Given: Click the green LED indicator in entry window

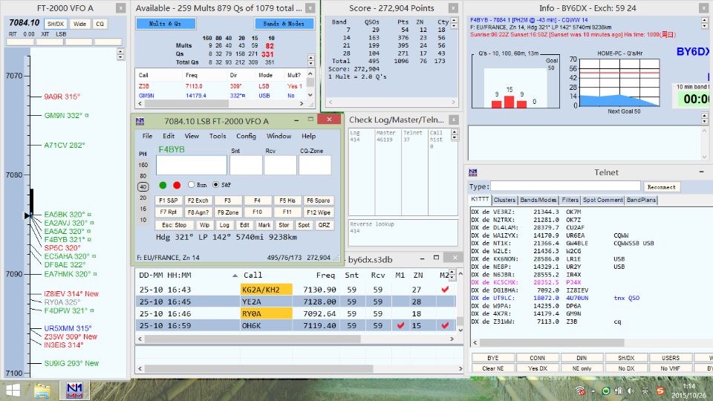Looking at the screenshot, I should (163, 185).
